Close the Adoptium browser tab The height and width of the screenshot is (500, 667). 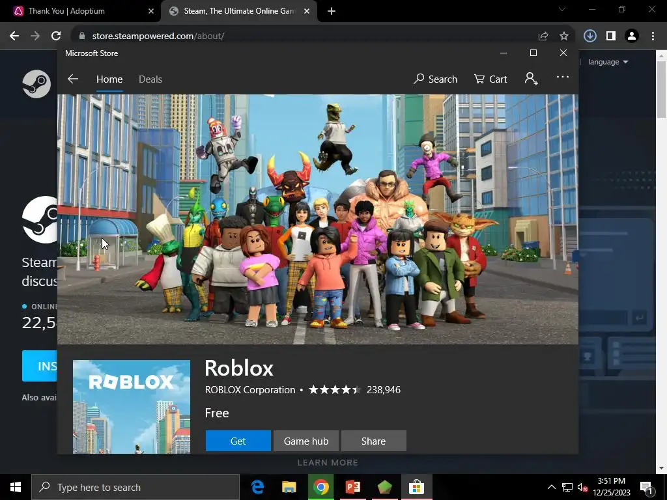(x=151, y=11)
